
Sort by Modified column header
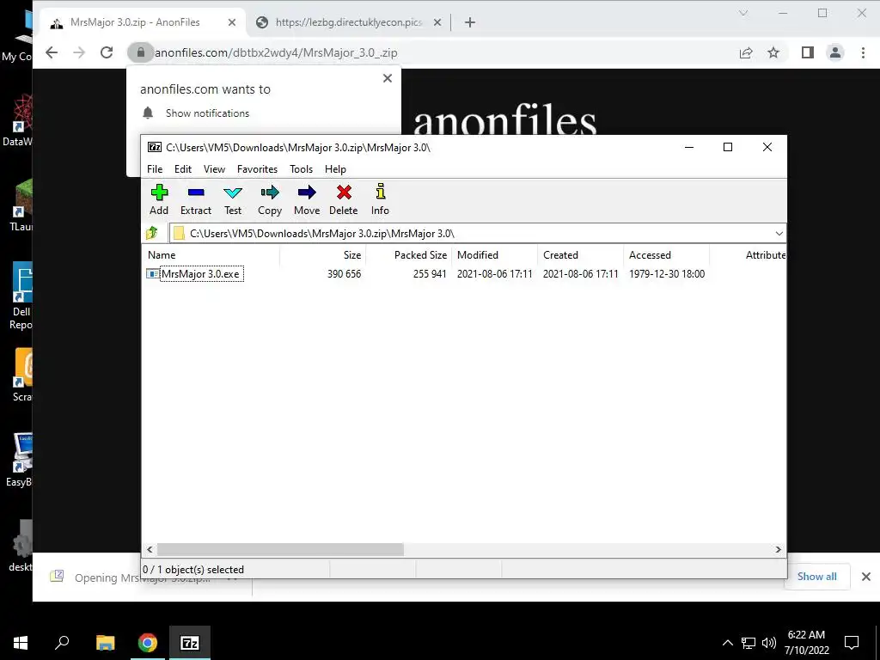(495, 254)
